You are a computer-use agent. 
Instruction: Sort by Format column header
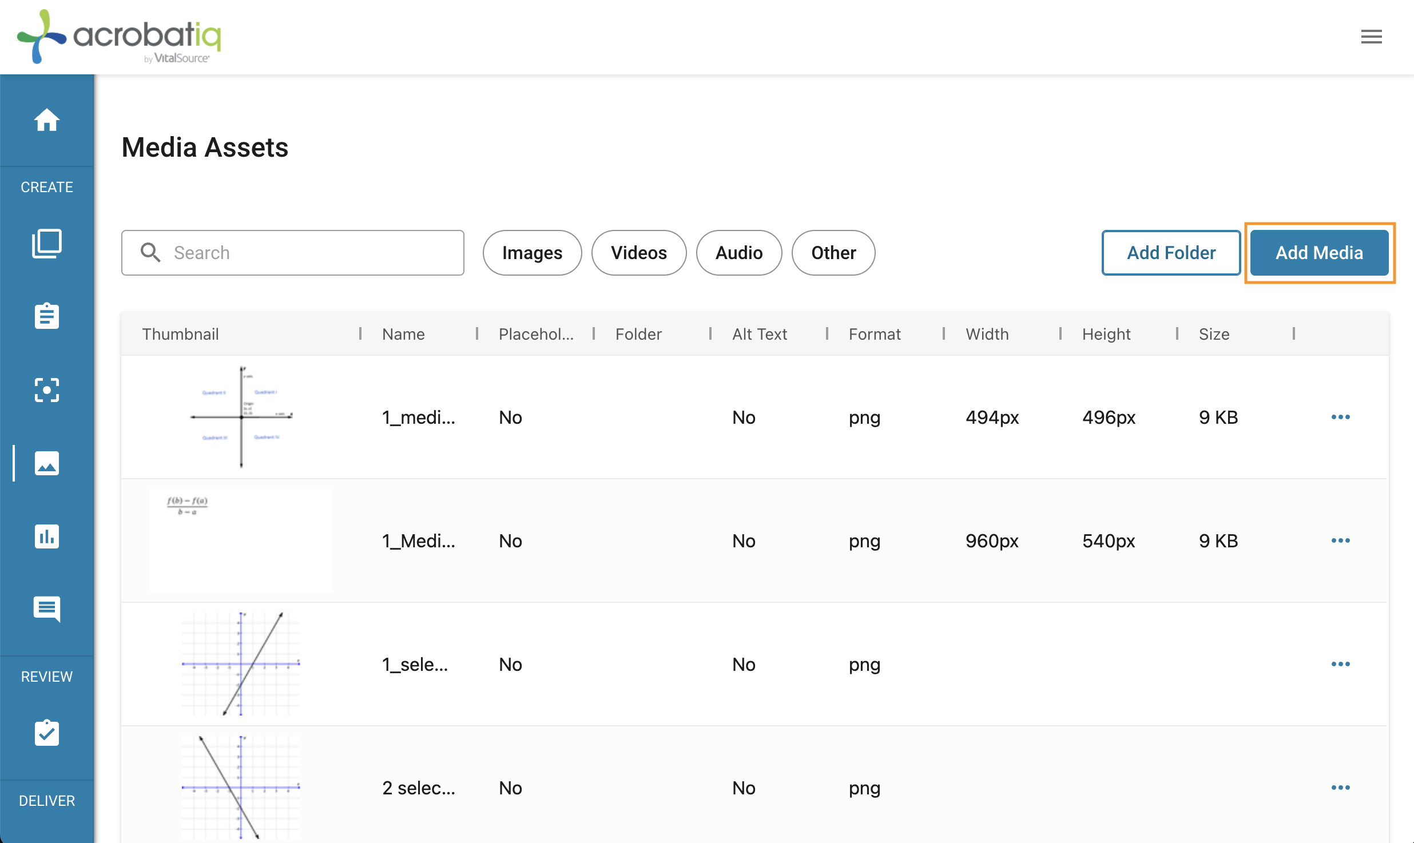(x=875, y=334)
